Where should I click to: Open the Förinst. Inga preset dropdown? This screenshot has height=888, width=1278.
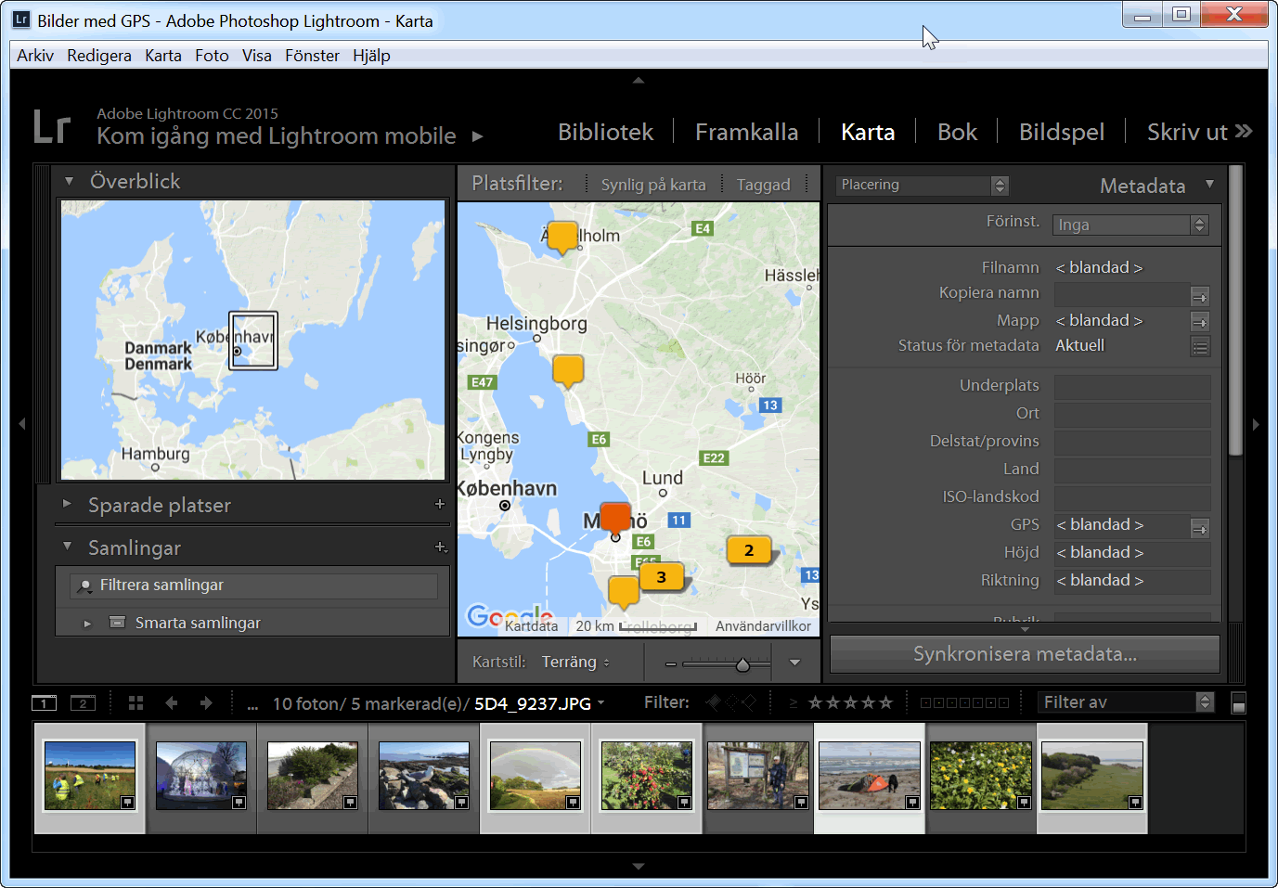point(1131,225)
